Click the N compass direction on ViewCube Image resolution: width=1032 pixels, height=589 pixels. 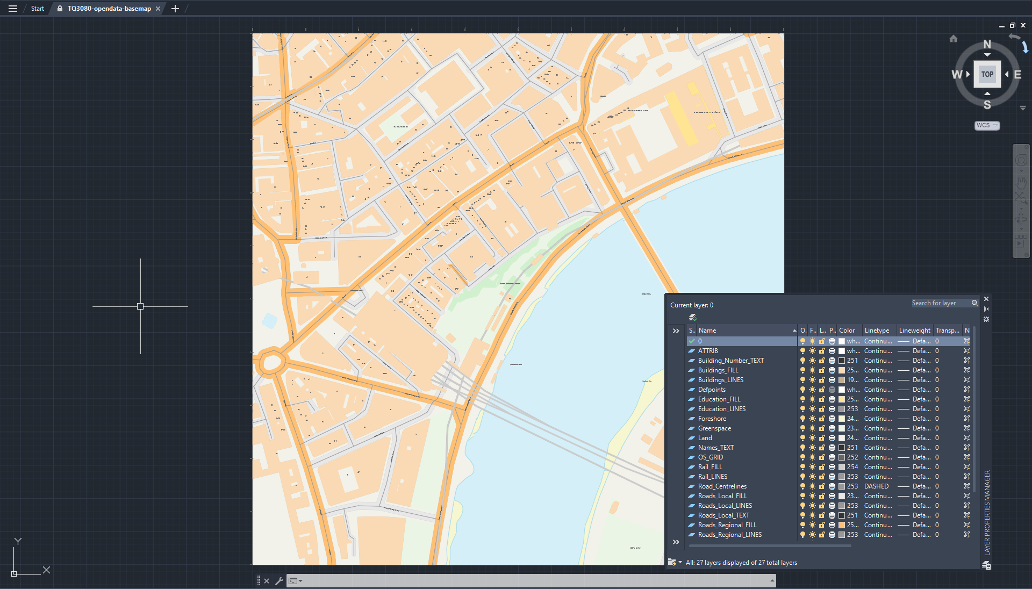click(x=987, y=45)
